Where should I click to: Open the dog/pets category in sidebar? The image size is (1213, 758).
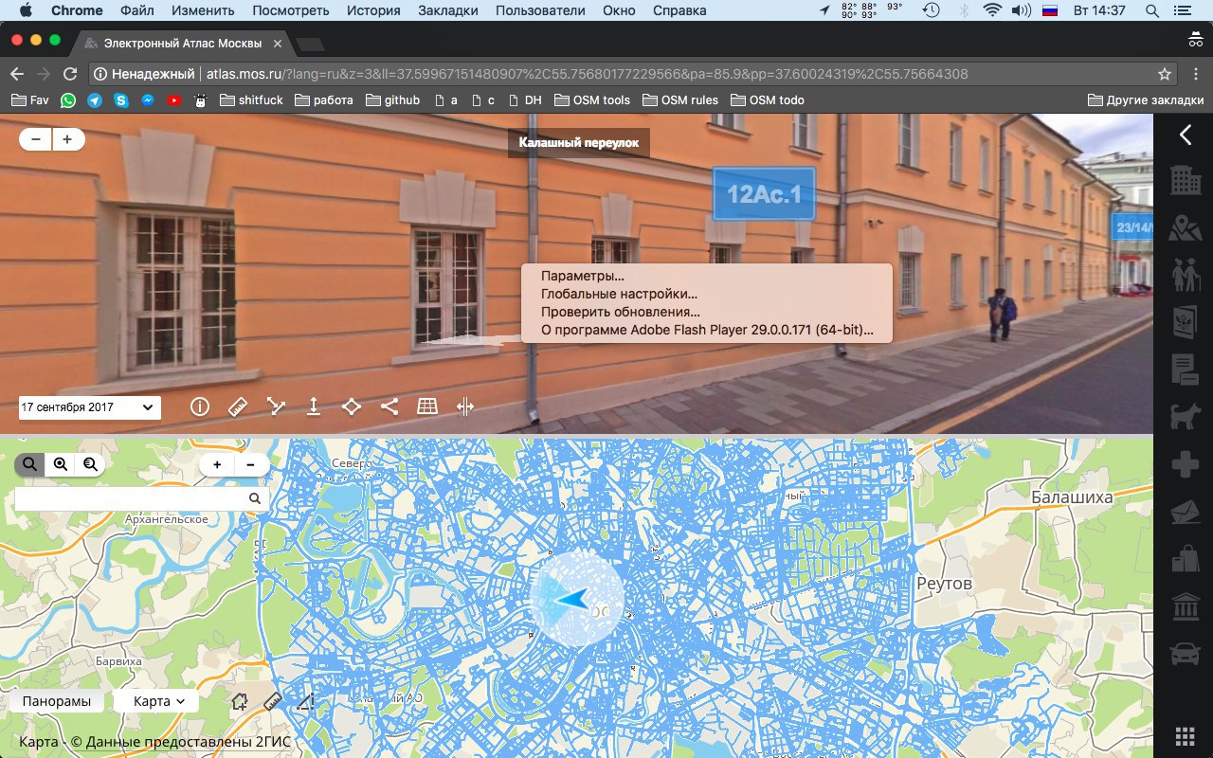coord(1186,417)
